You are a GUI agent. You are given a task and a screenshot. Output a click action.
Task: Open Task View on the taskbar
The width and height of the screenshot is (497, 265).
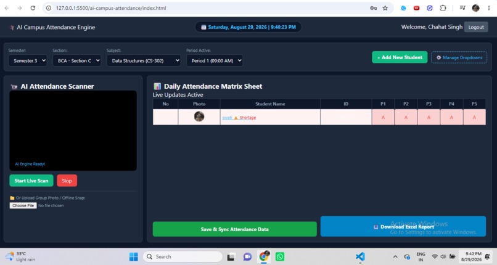tap(231, 257)
